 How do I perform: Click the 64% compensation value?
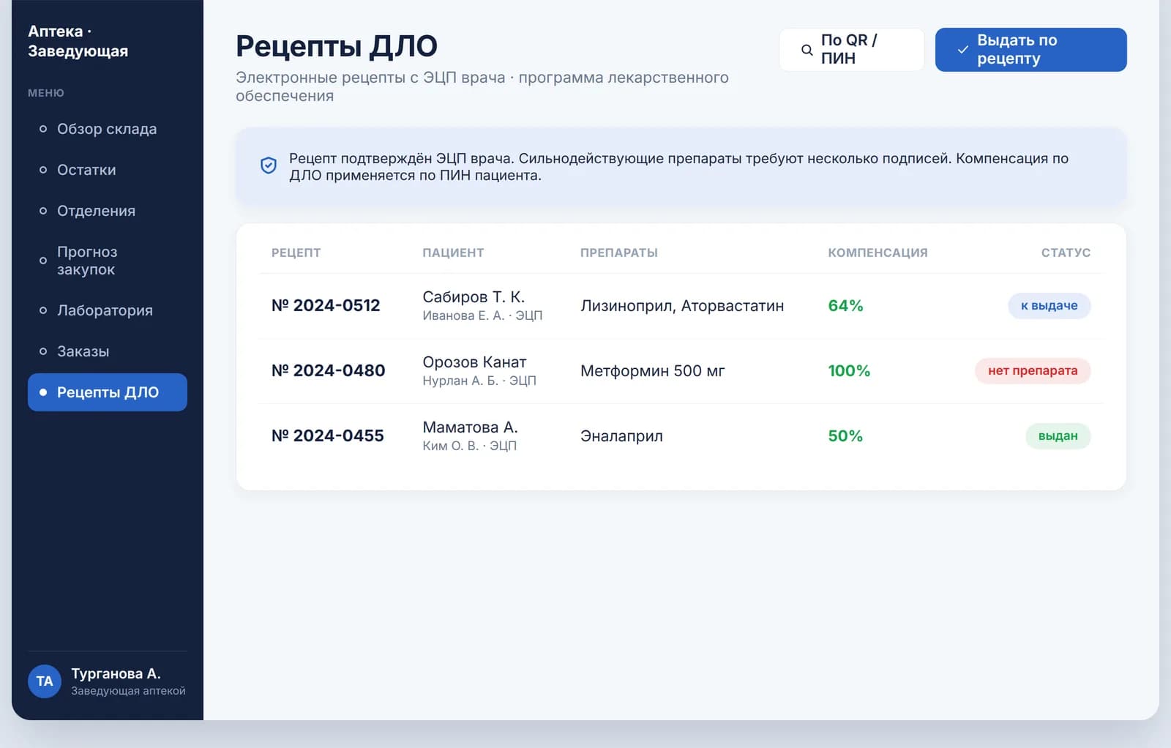point(845,306)
